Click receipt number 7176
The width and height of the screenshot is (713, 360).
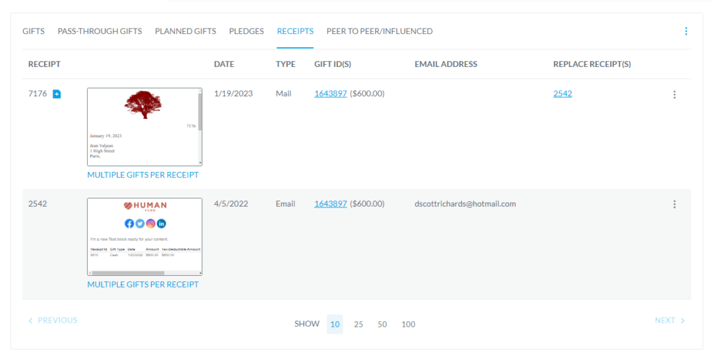click(x=38, y=93)
